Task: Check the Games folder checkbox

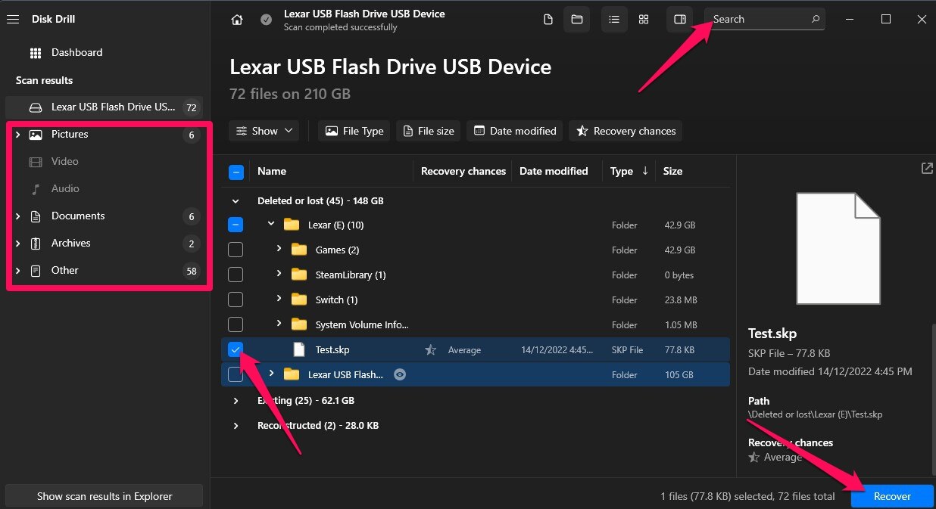Action: click(236, 250)
